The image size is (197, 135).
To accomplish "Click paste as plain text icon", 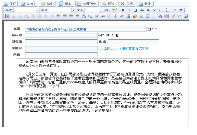I will tap(33, 16).
